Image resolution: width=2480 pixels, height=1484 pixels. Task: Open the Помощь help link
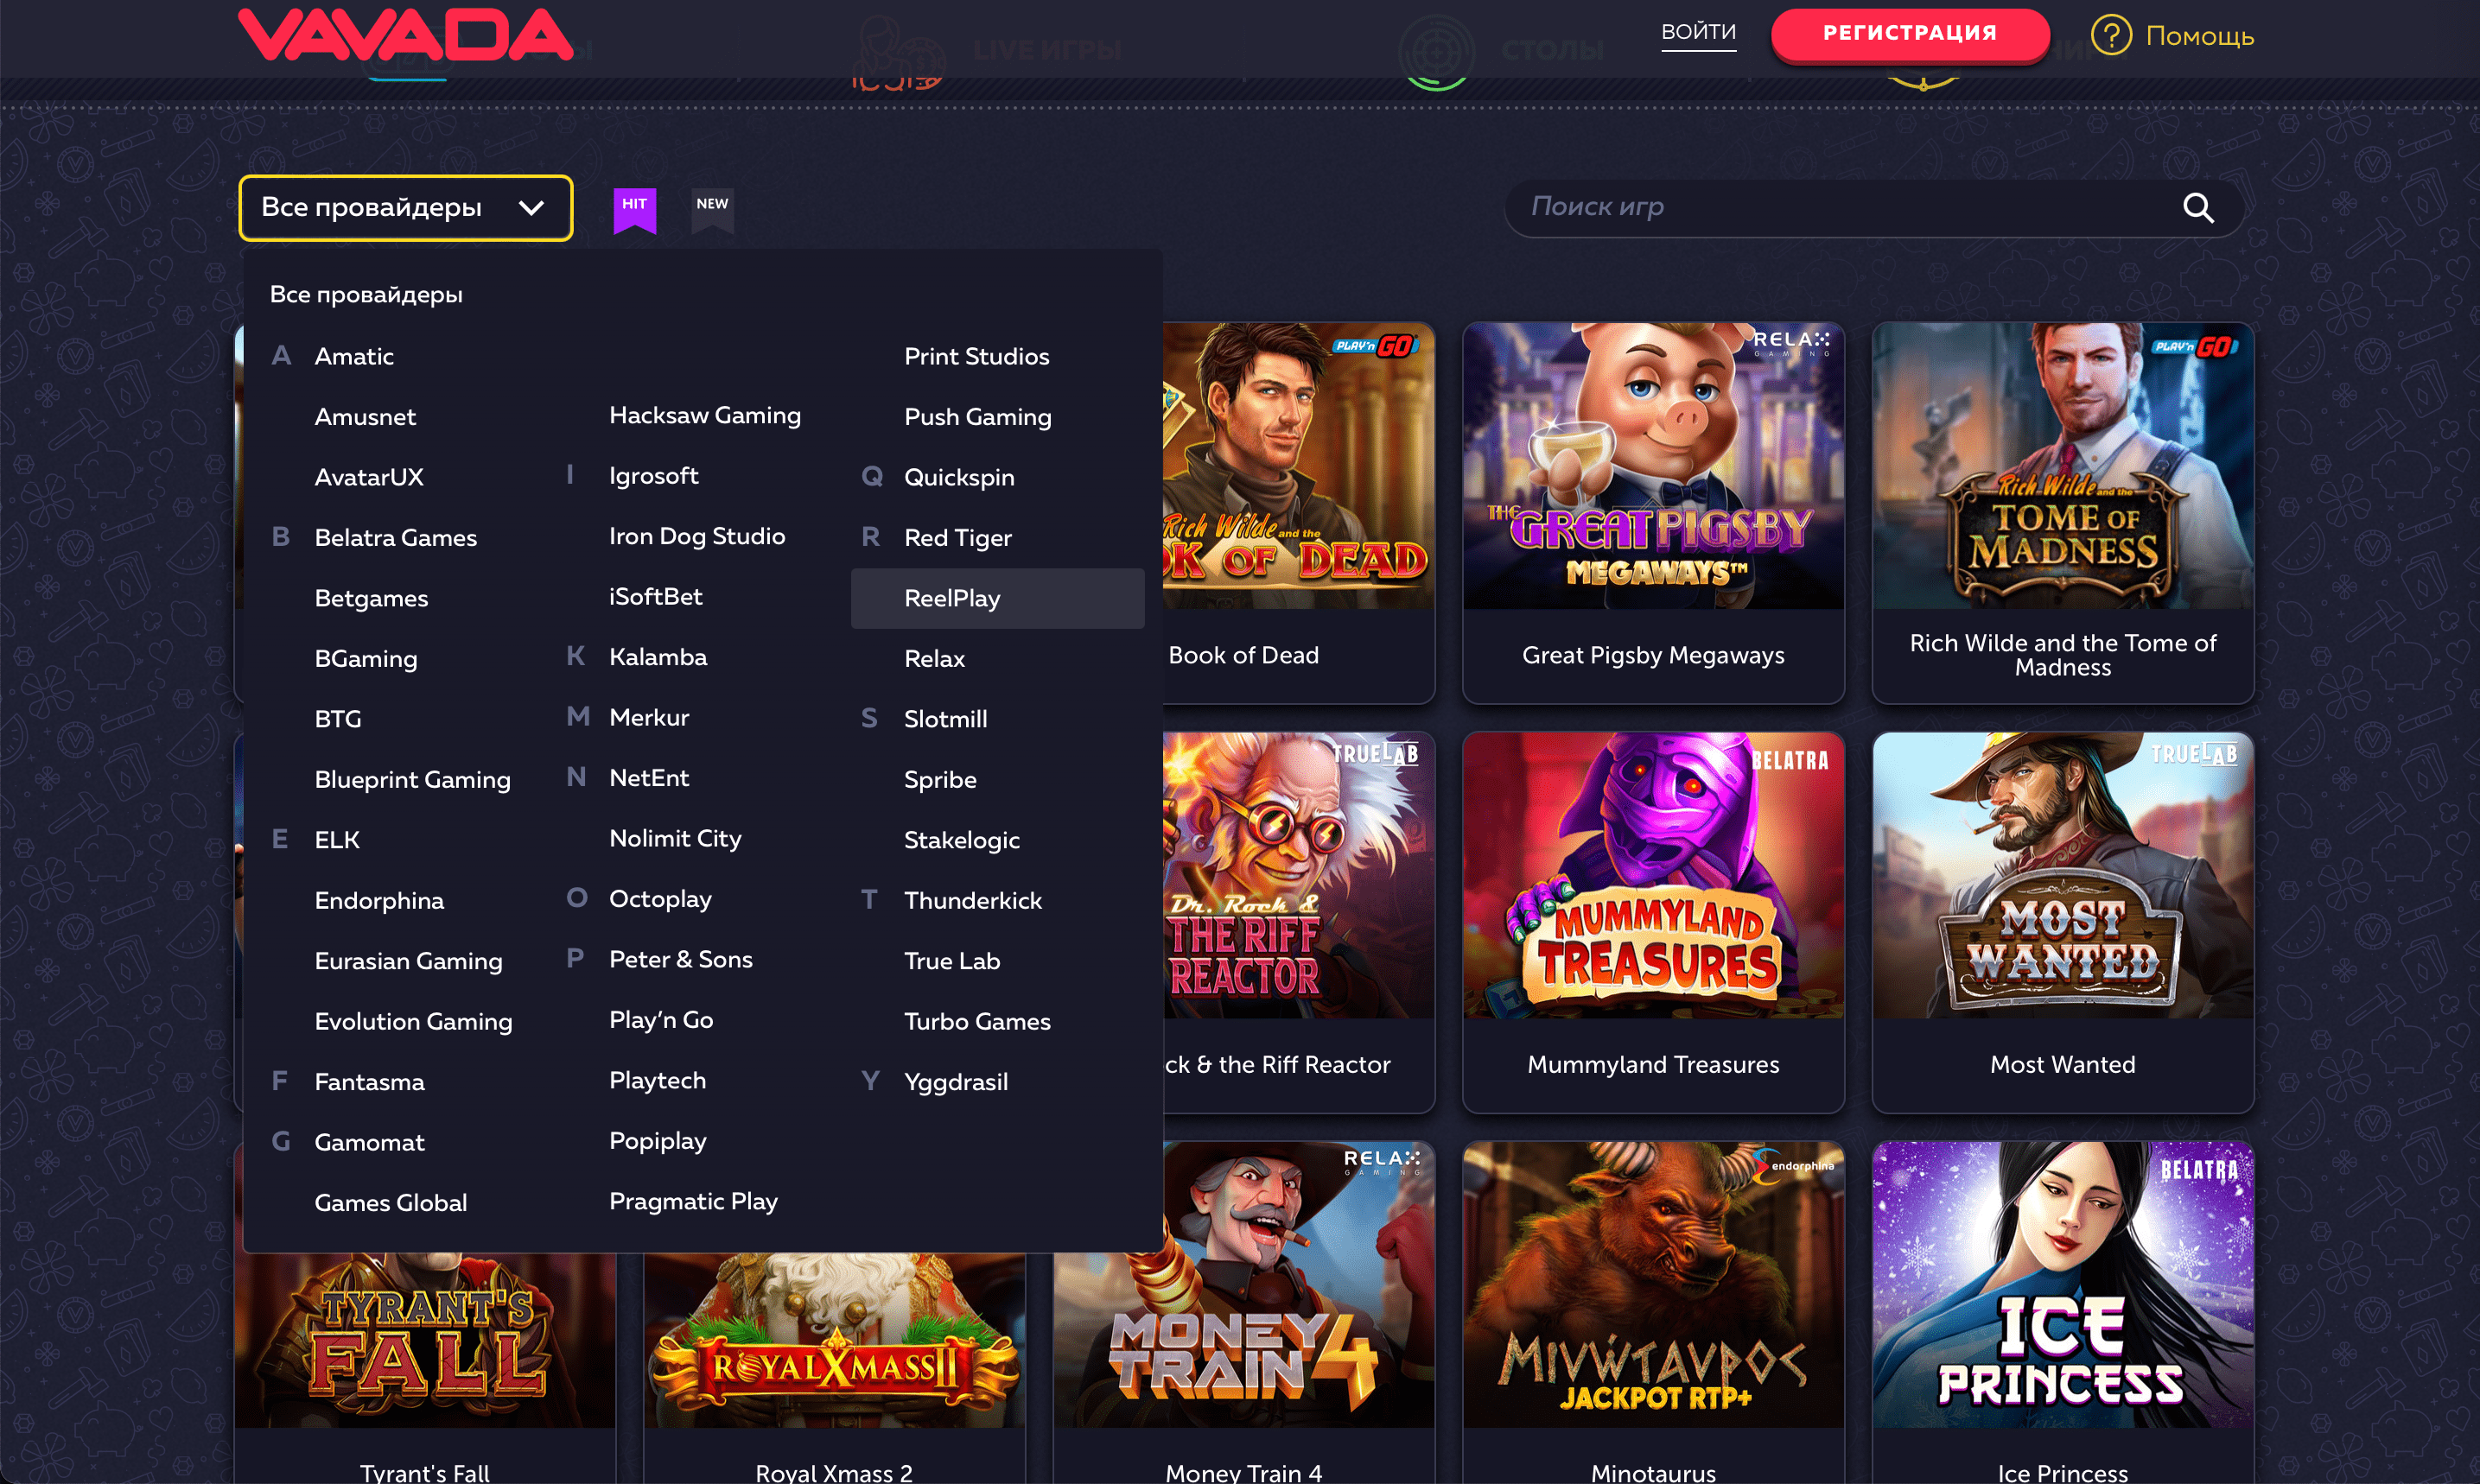pyautogui.click(x=2199, y=36)
